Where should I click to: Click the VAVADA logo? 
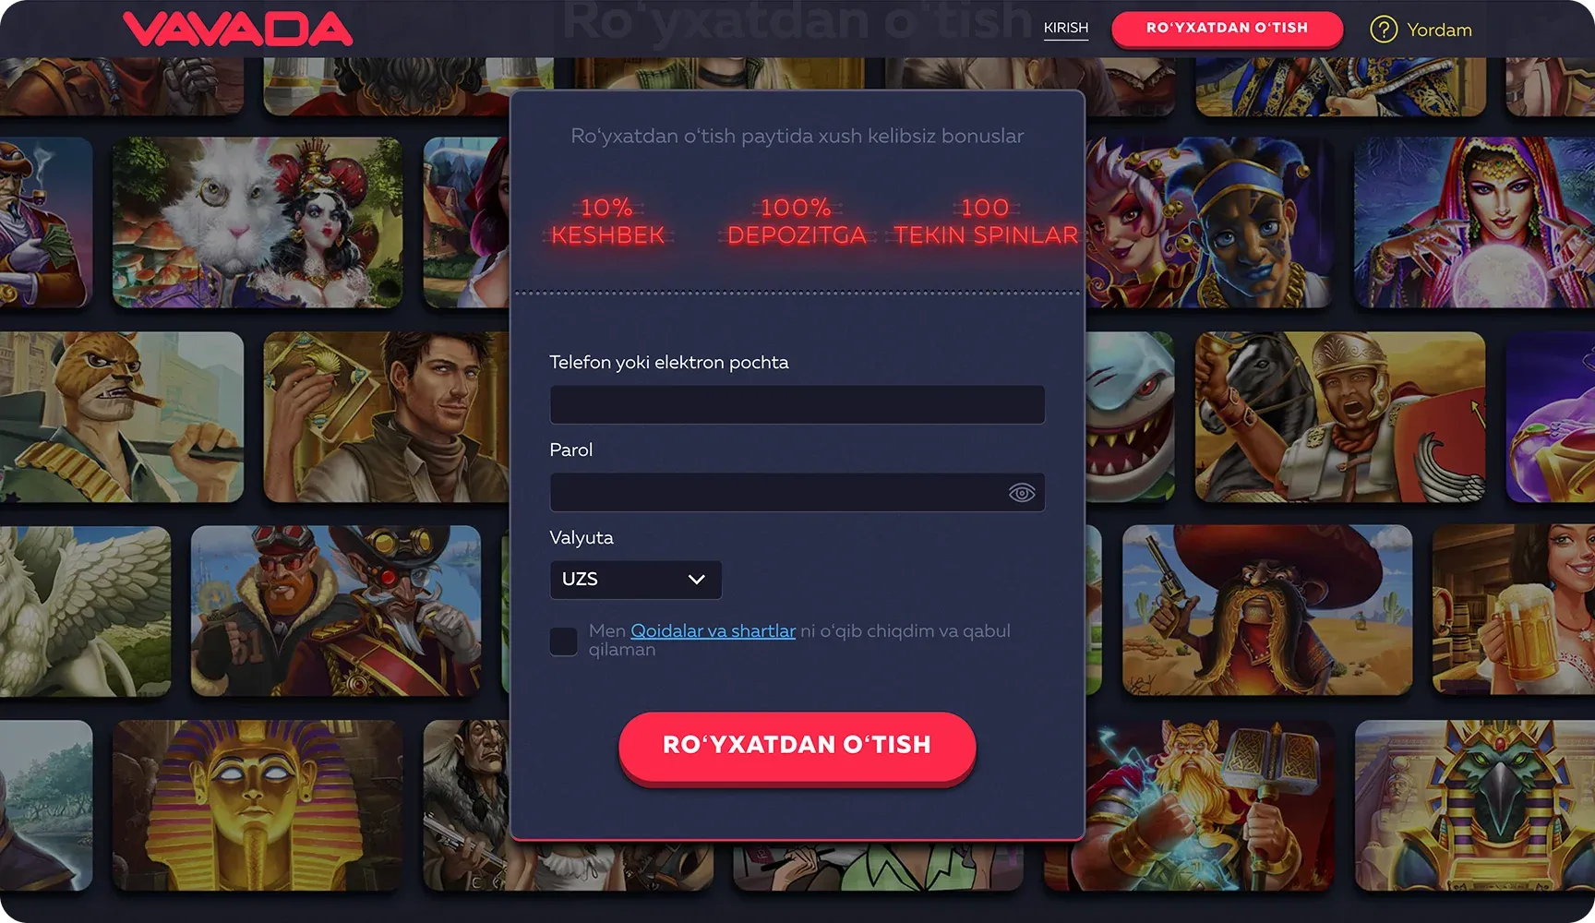click(237, 29)
